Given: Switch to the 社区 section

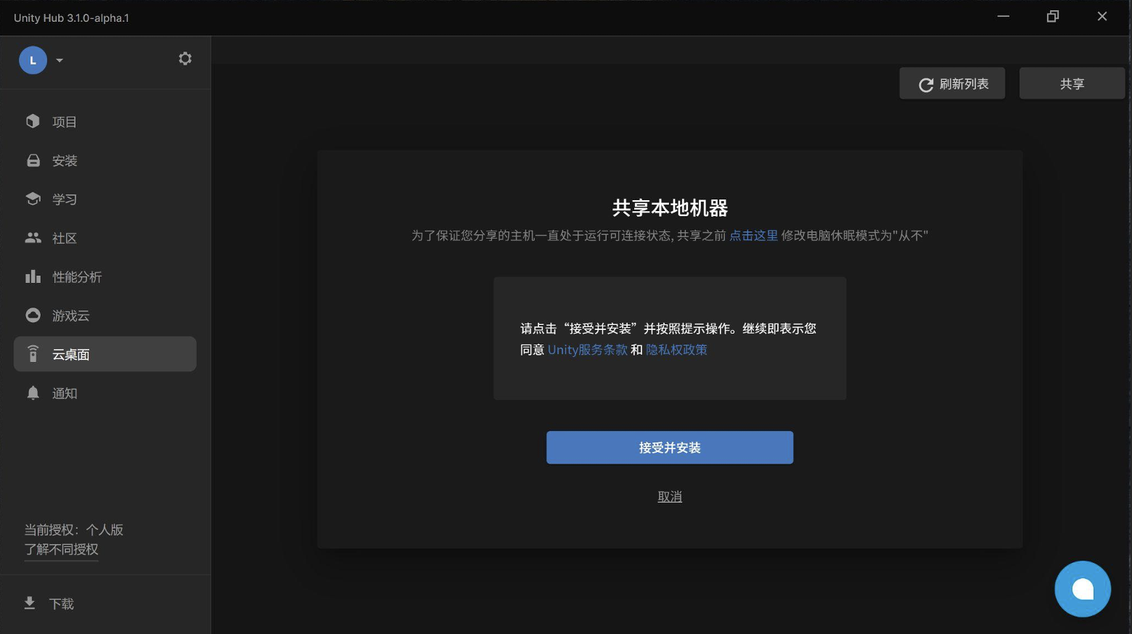Looking at the screenshot, I should click(65, 238).
